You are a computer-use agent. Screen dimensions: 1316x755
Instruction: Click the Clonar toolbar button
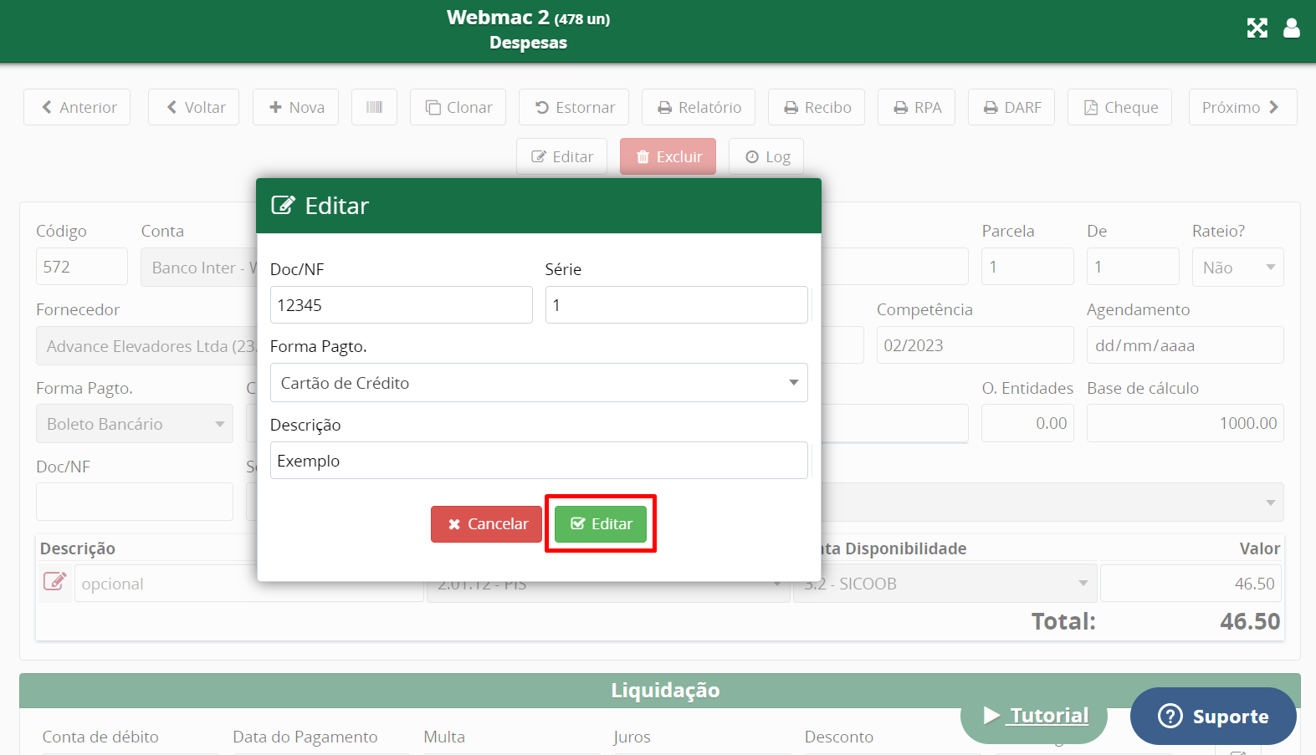tap(458, 107)
